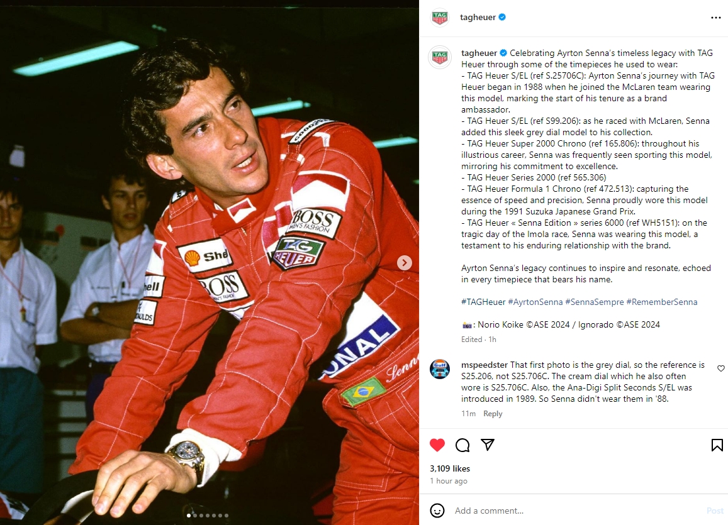Reply to mspeedster's comment

point(493,414)
